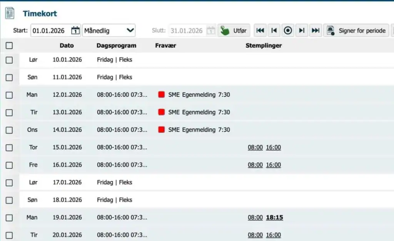Click the Dagsprogram column header
This screenshot has width=394, height=241.
(x=116, y=45)
